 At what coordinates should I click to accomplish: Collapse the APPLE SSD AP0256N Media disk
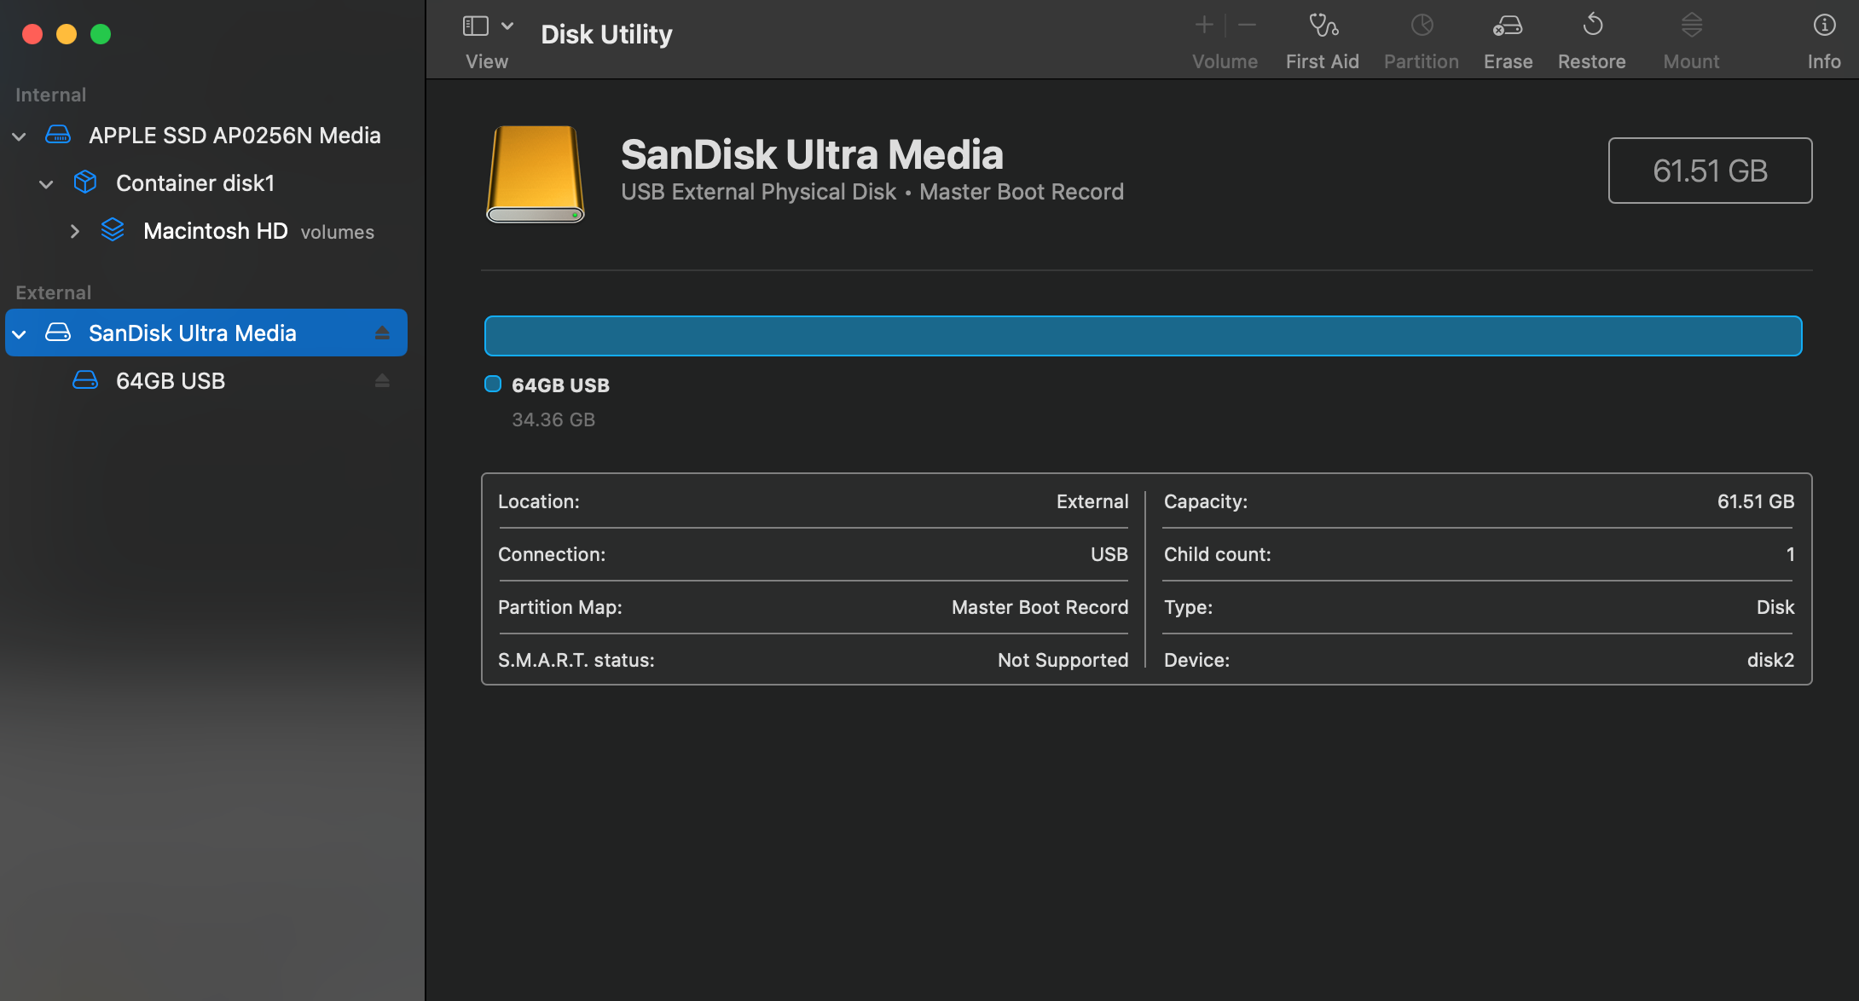tap(19, 136)
